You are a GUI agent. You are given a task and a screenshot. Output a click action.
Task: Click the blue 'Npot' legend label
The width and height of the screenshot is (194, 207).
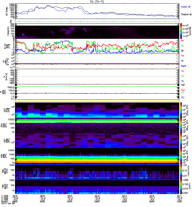click(184, 66)
